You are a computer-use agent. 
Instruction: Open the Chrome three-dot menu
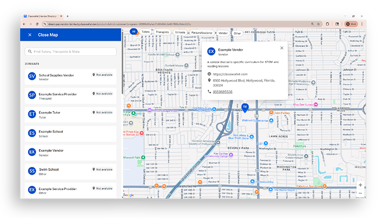click(362, 24)
